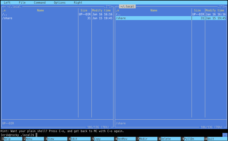Click the hint line about plain shell

pyautogui.click(x=62, y=131)
